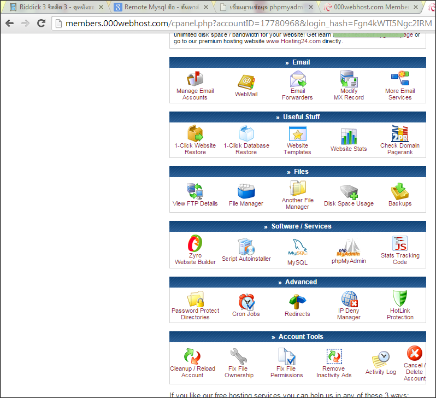
Task: Close the Riddick 3 browser tab
Action: (101, 7)
